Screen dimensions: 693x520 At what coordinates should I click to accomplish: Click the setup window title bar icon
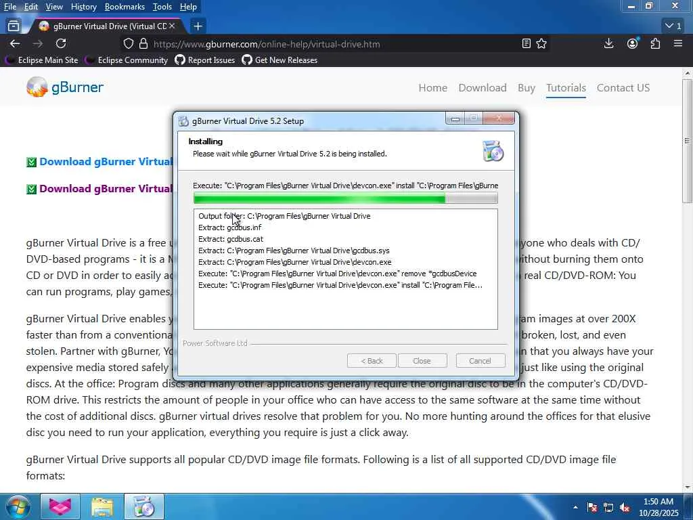tap(183, 121)
